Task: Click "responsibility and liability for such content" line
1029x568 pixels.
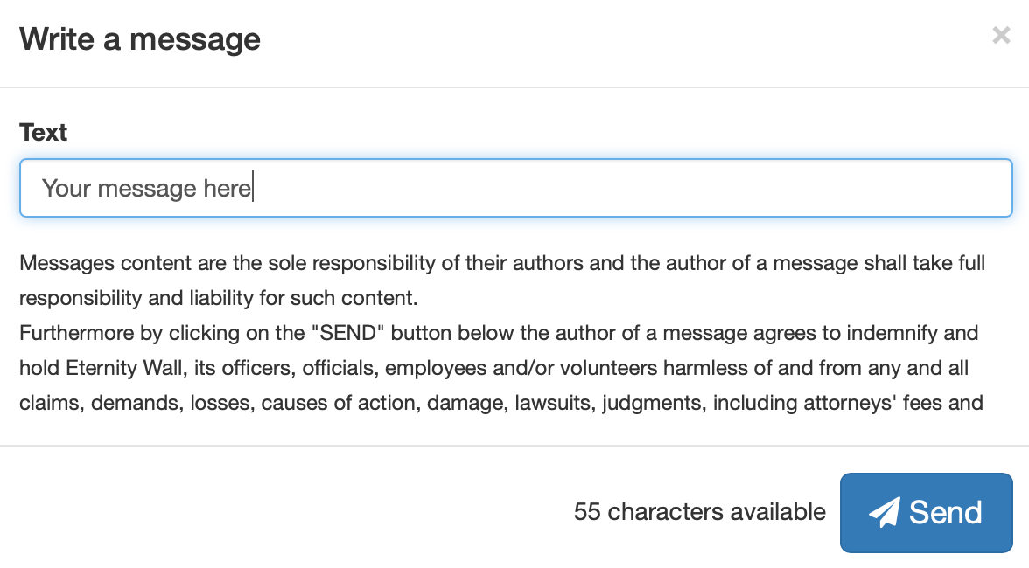Action: coord(219,298)
